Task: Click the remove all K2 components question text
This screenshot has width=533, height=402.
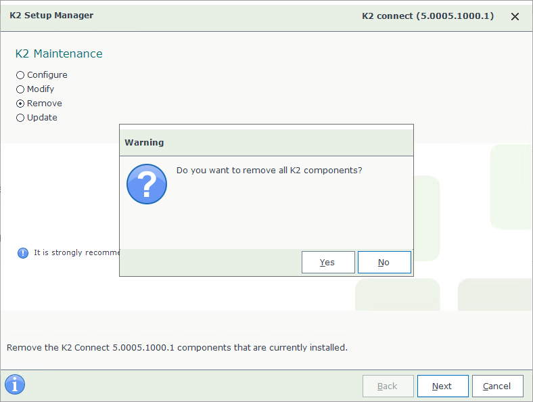Action: 269,170
